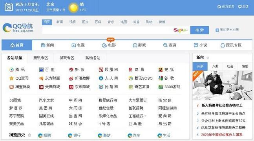Screen dimensions: 254x141
Task: Click the set-as-homepage house icon
Action: pos(219,7)
